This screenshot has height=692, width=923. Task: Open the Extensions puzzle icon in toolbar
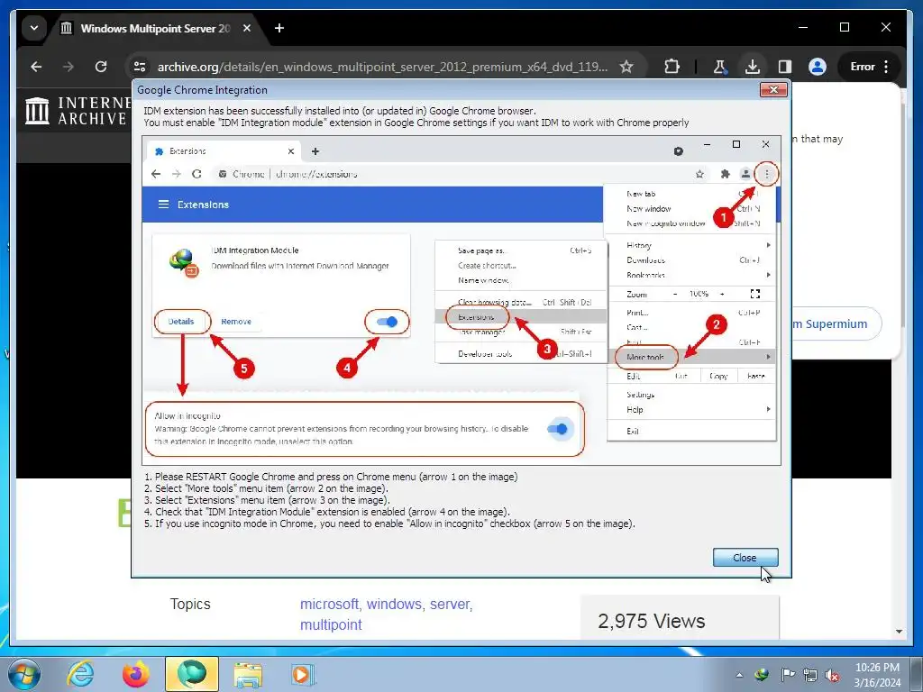coord(672,67)
